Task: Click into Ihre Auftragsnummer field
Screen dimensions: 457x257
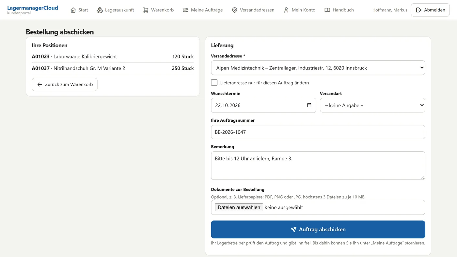Action: click(x=318, y=132)
